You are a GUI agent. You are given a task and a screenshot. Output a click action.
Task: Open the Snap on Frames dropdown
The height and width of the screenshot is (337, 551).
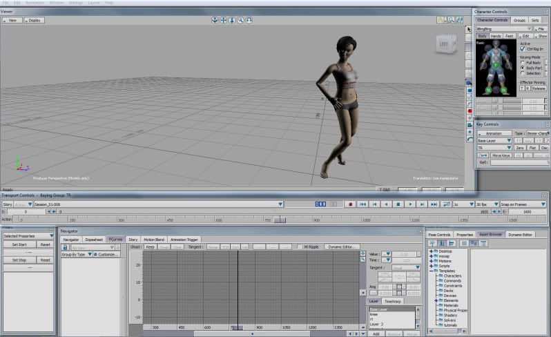point(523,204)
